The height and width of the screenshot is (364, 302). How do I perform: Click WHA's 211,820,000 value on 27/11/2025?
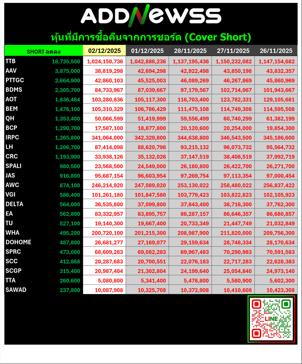pyautogui.click(x=233, y=233)
